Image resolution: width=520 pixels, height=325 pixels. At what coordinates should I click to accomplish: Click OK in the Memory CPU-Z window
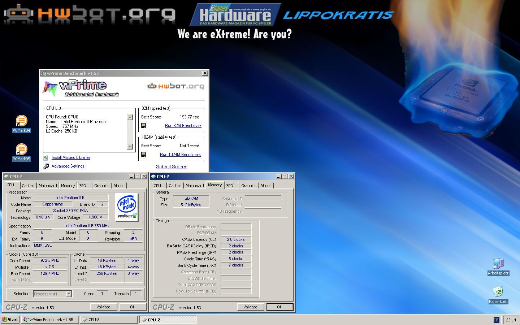point(279,307)
